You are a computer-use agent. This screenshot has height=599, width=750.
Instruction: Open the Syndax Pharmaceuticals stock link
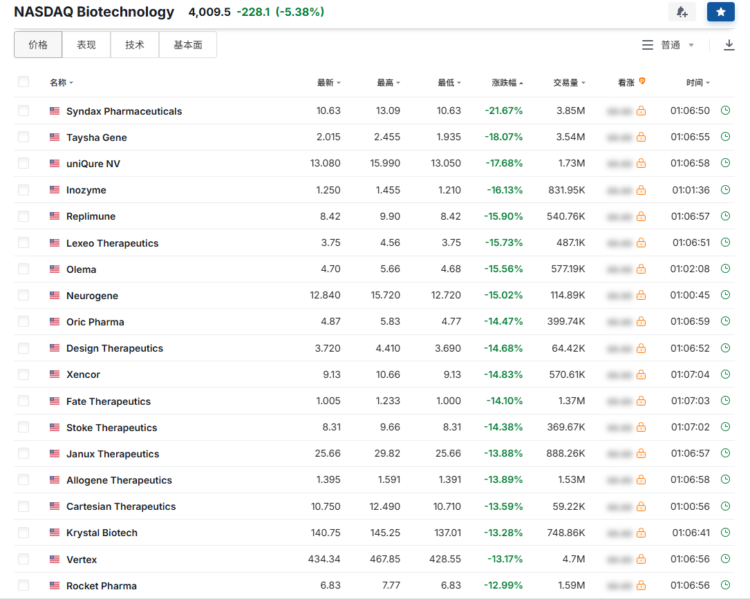point(124,111)
